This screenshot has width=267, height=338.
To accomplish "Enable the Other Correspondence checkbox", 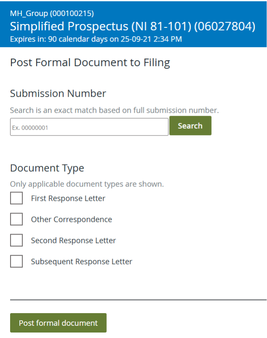I will [16, 219].
